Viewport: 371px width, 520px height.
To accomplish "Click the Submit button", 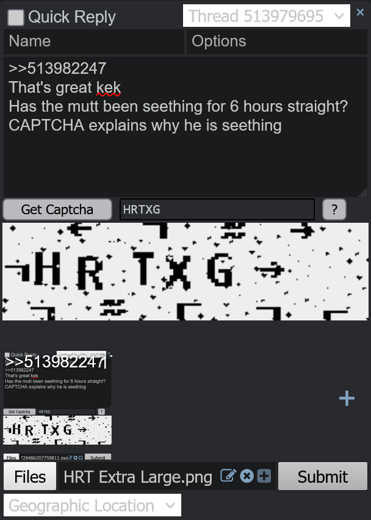I will pyautogui.click(x=323, y=476).
